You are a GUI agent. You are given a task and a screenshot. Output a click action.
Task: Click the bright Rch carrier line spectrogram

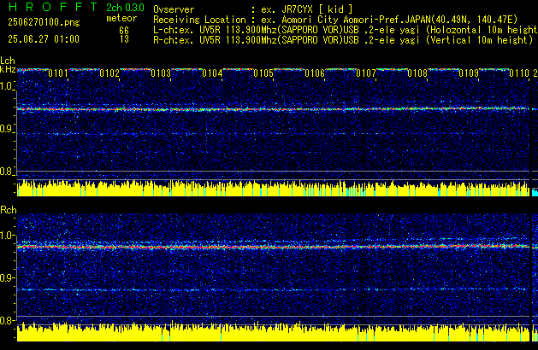(273, 246)
